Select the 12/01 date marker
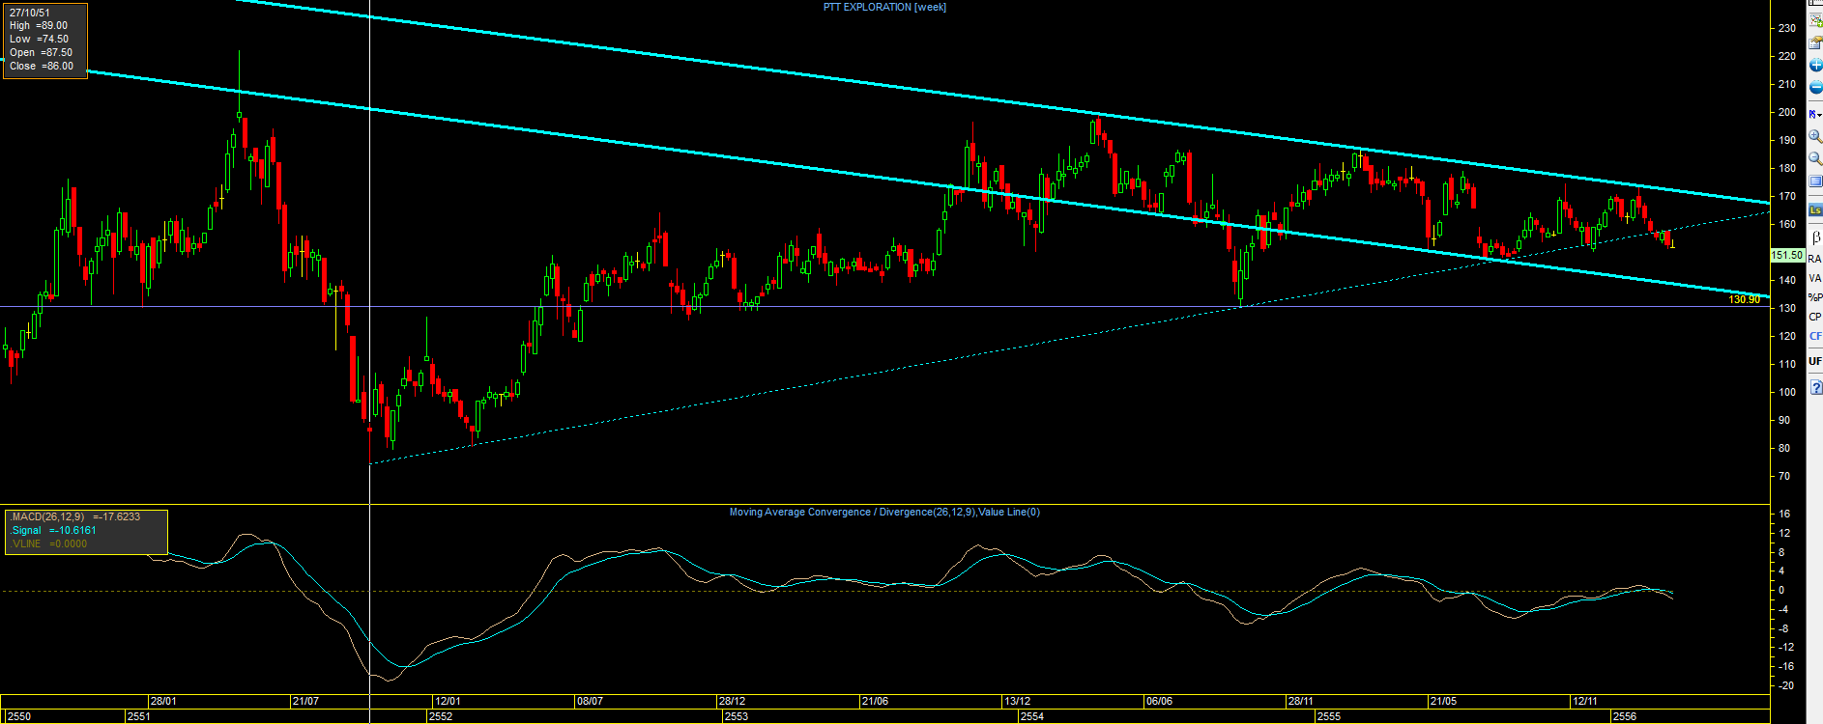The width and height of the screenshot is (1823, 724). pos(447,701)
